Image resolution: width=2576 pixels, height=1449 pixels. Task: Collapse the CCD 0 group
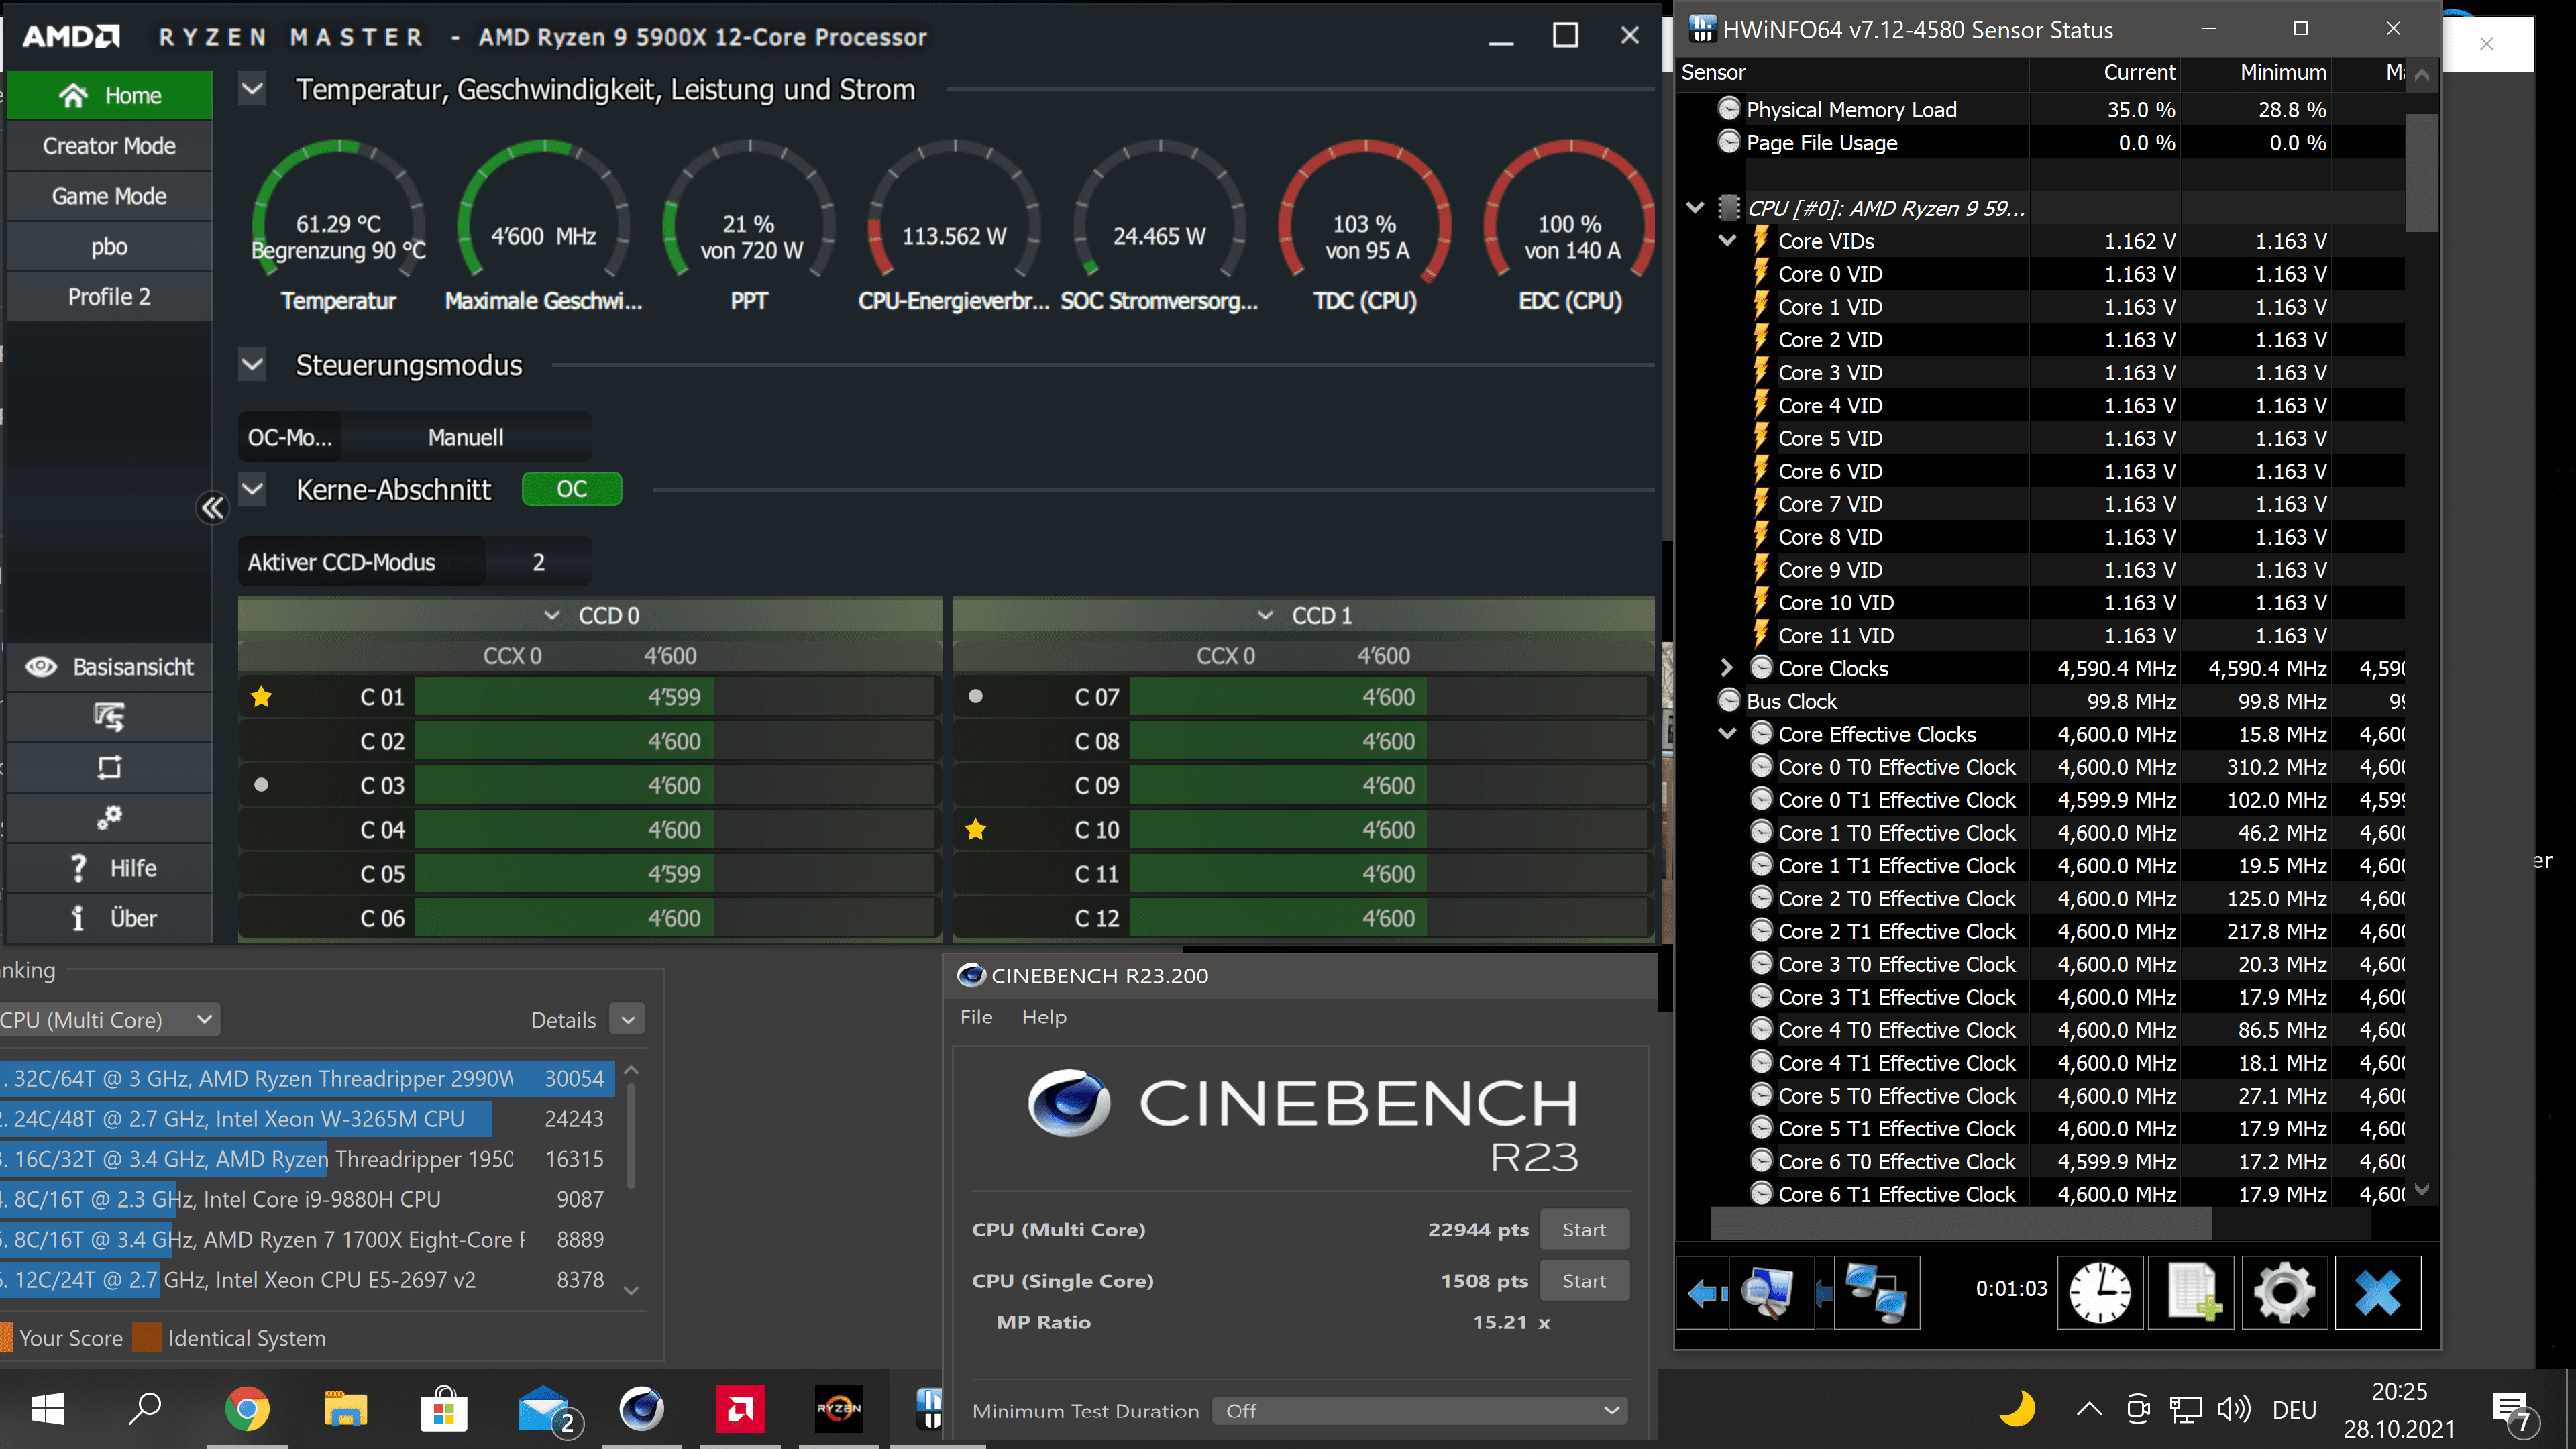coord(552,615)
